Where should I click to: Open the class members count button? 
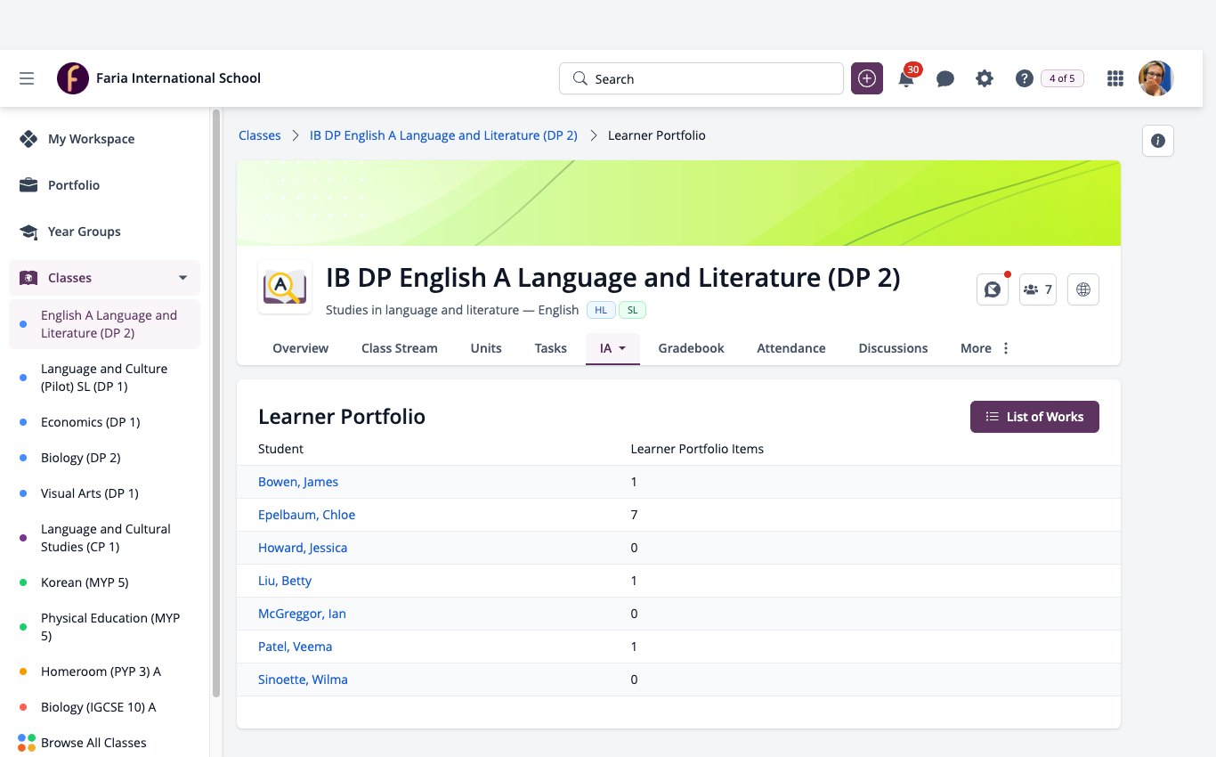pos(1038,289)
